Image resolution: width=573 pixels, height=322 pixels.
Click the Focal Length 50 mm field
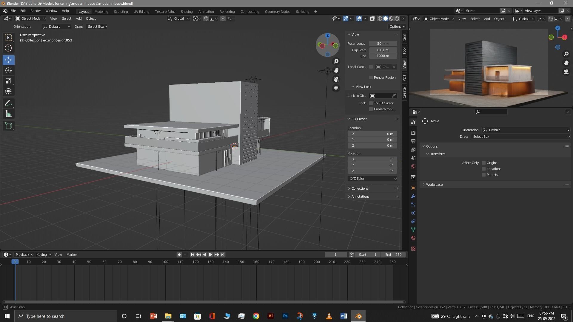click(383, 44)
